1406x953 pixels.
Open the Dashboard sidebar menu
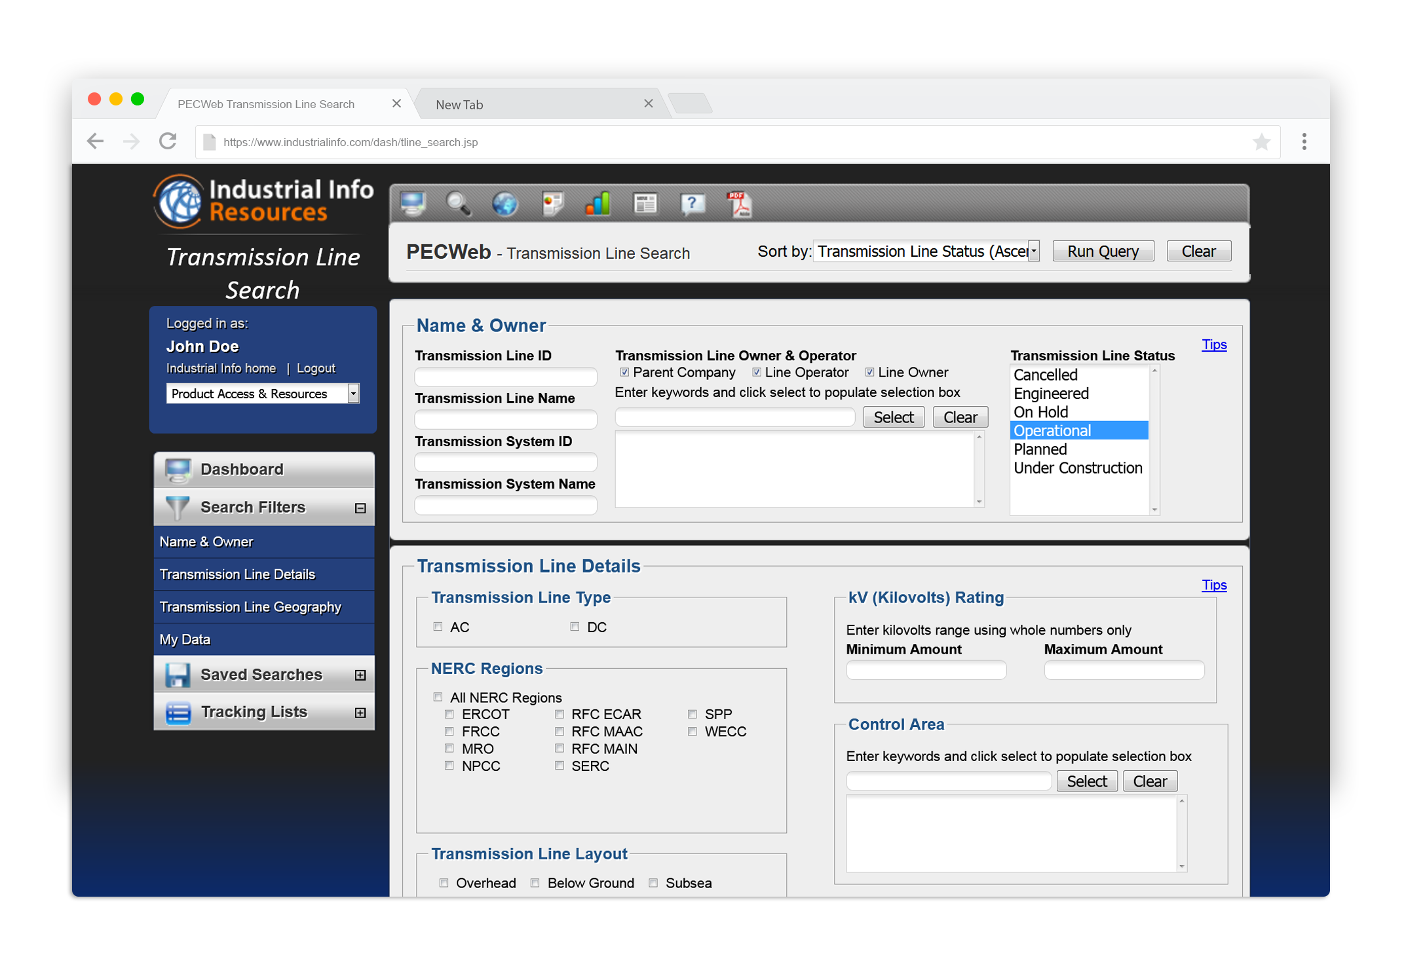[x=264, y=470]
